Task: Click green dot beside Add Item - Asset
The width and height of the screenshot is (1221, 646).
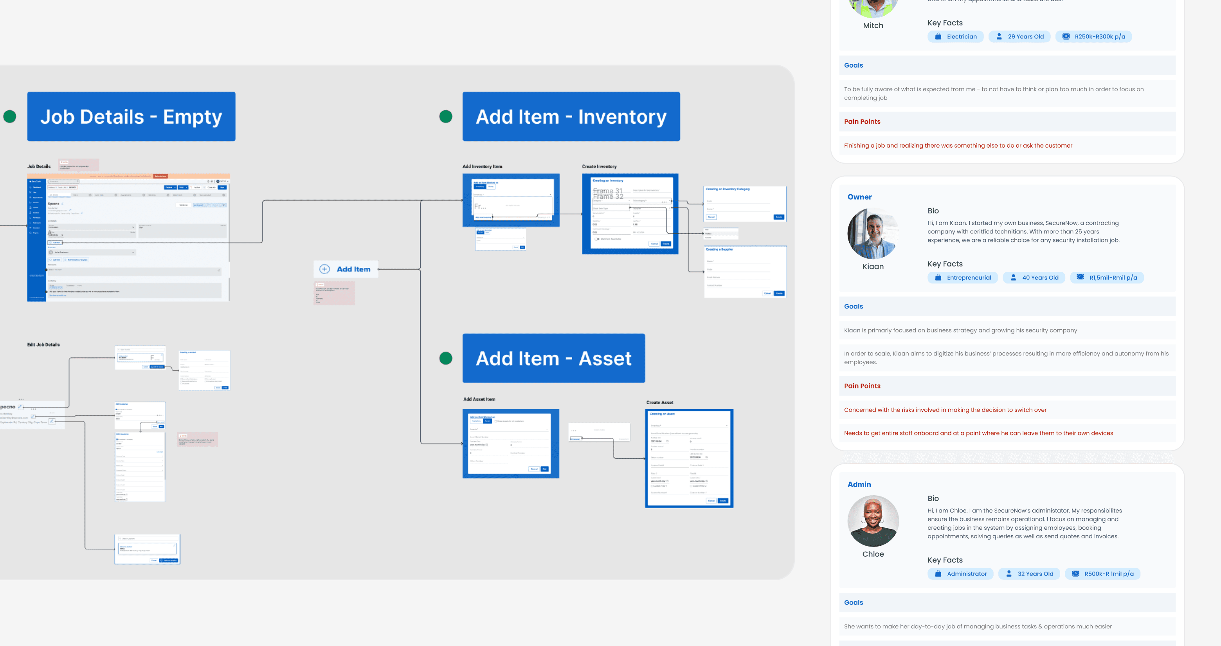Action: point(446,358)
